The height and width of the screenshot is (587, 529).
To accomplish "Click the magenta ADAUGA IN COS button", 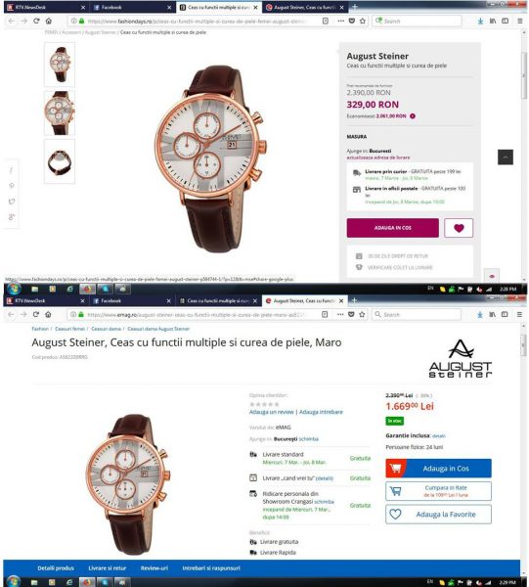I will click(392, 228).
